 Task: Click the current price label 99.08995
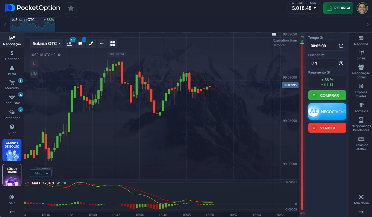(290, 85)
